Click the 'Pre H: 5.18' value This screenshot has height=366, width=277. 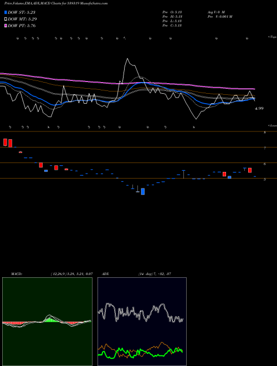pos(172,17)
